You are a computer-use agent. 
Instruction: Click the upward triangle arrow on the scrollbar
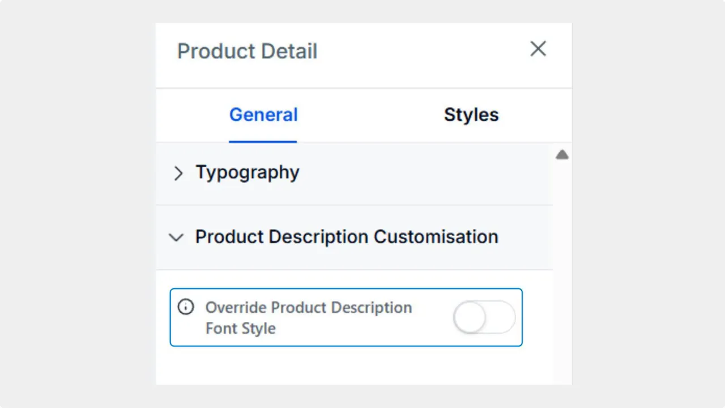pyautogui.click(x=562, y=154)
